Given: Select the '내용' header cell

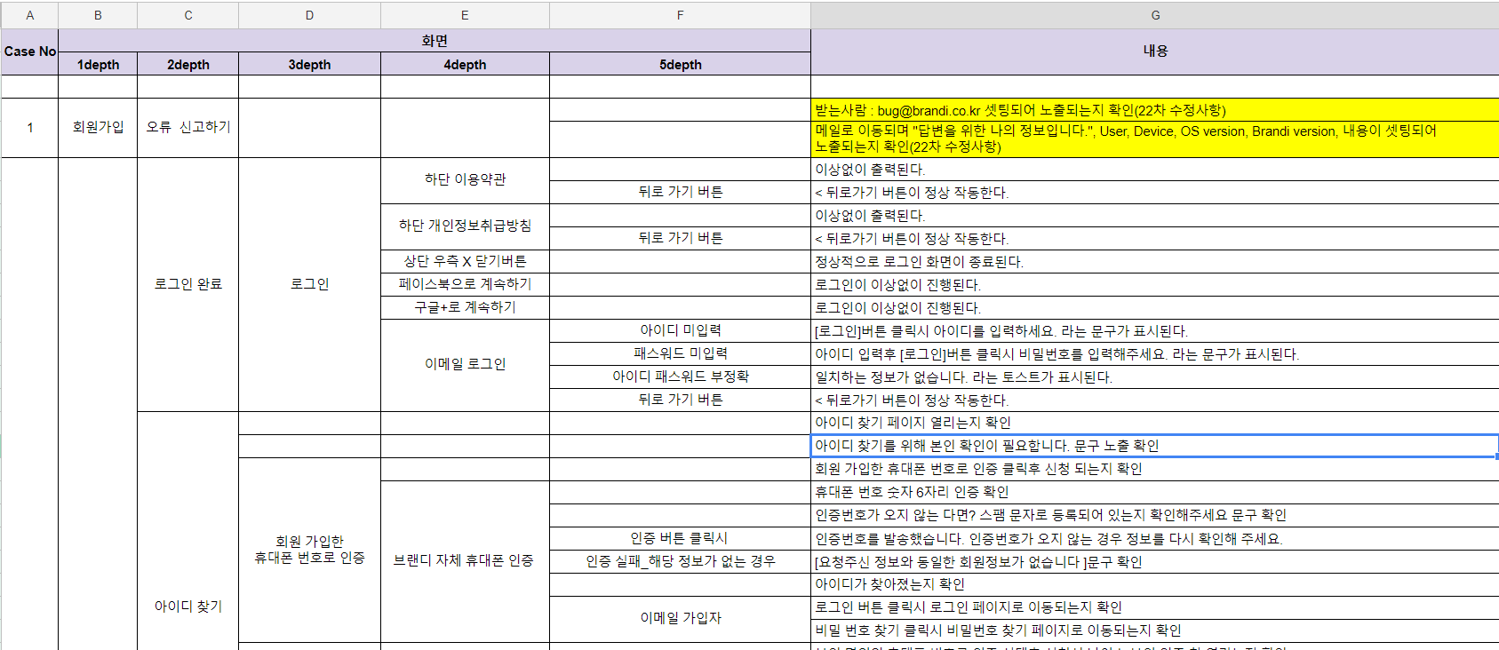Looking at the screenshot, I should coord(1154,52).
